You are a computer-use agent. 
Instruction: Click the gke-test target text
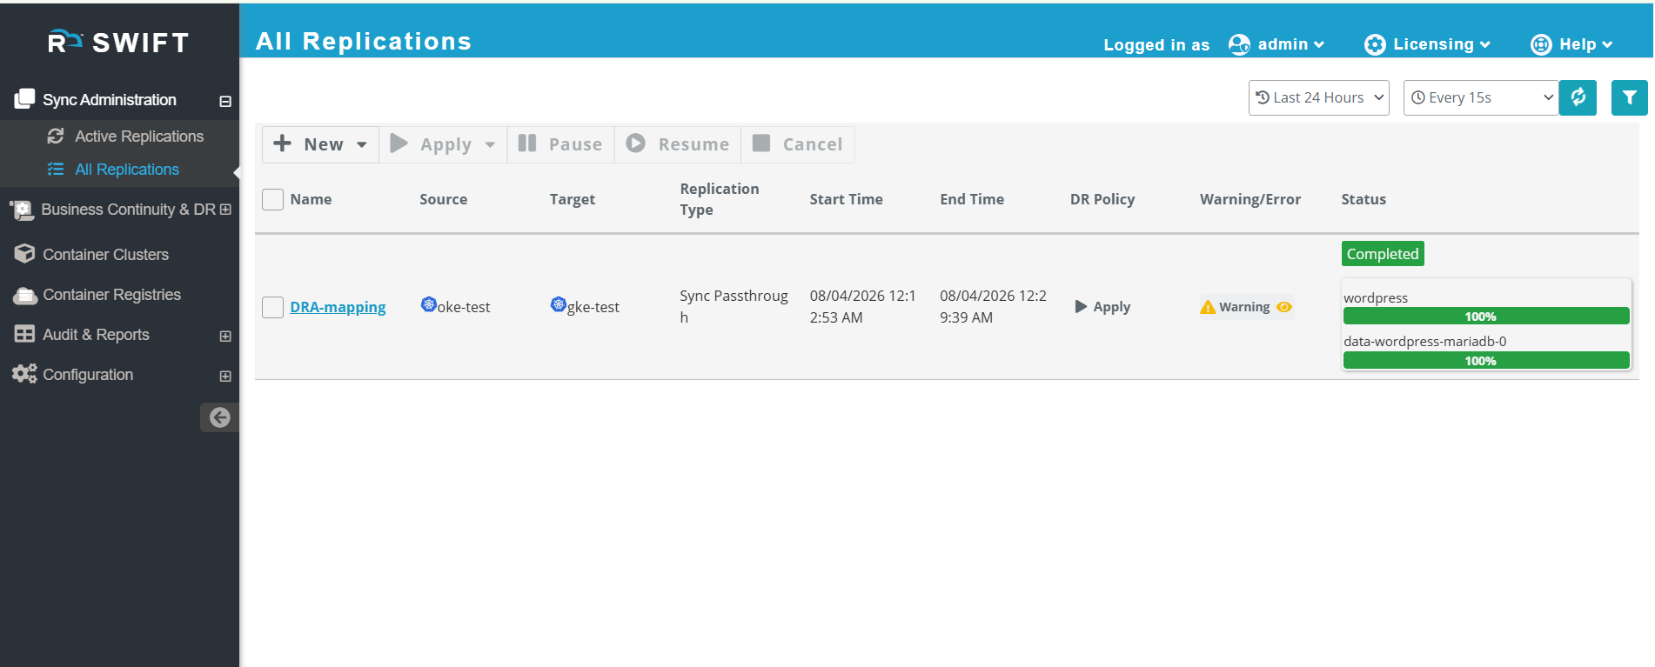pyautogui.click(x=593, y=307)
